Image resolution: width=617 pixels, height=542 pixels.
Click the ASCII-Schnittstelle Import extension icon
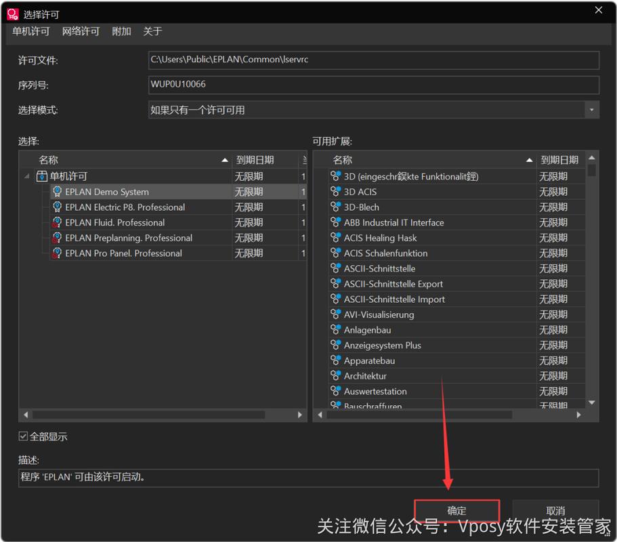335,299
